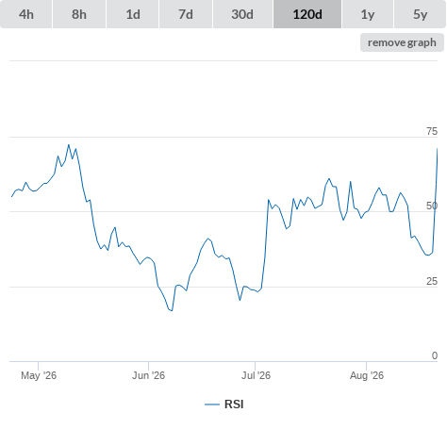The height and width of the screenshot is (429, 447).
Task: Click the Aug '26 axis label
Action: pos(367,375)
